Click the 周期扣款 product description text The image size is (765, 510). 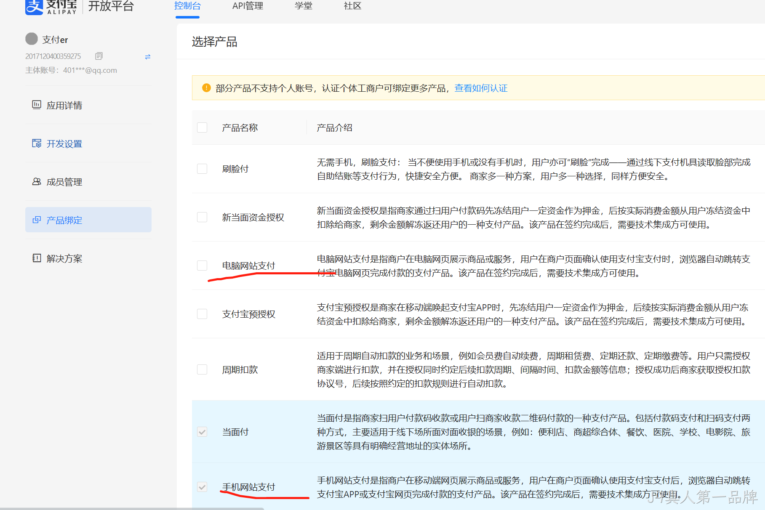click(x=533, y=369)
